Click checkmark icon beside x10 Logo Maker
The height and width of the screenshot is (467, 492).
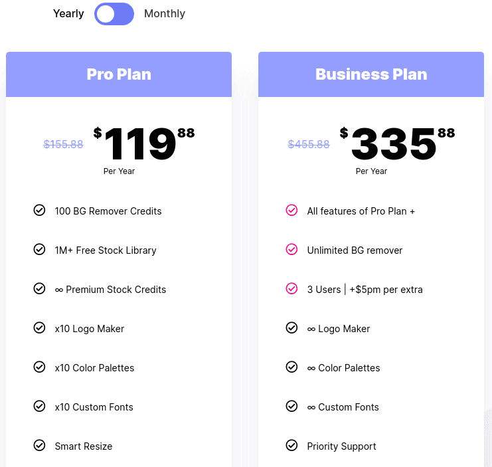39,327
